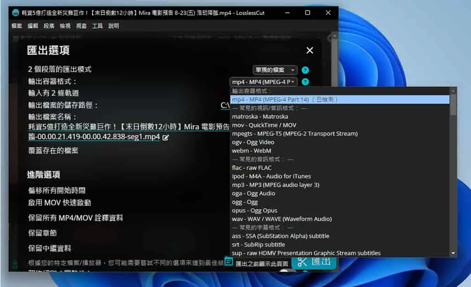This screenshot has height=287, width=471.
Task: Open the 編輯 menu
Action: 33,26
